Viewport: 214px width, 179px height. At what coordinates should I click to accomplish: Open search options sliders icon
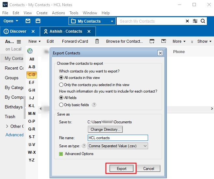(195, 21)
